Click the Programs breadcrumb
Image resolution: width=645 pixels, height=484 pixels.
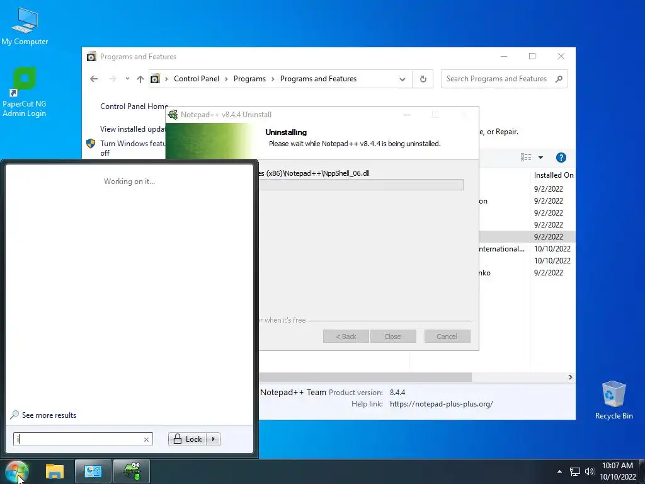point(249,79)
